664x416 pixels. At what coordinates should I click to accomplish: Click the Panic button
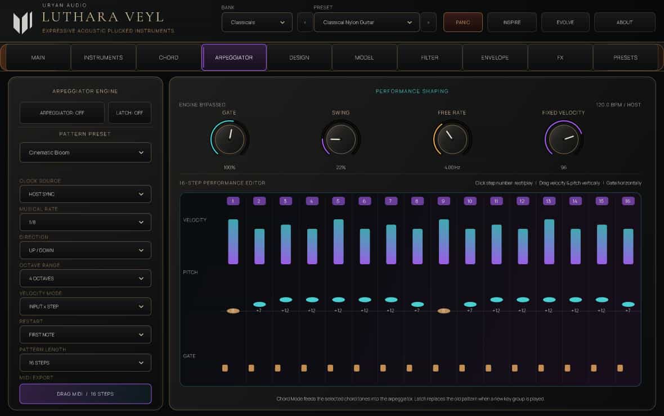(x=463, y=22)
